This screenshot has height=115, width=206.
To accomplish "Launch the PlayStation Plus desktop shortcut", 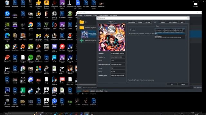I will 39,4.
